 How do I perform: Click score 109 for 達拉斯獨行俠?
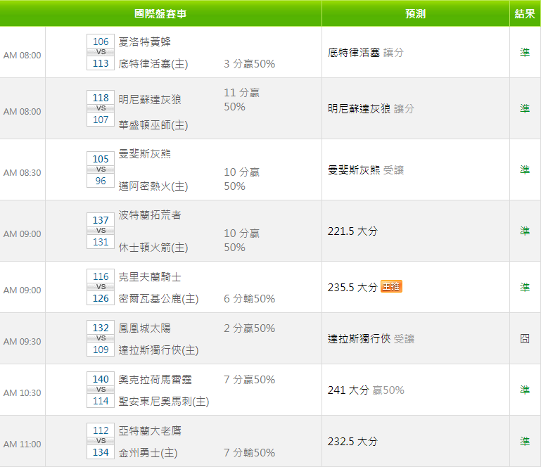tap(101, 350)
